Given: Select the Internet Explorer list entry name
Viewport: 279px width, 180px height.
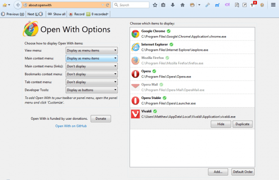Looking at the screenshot, I should 154,45.
